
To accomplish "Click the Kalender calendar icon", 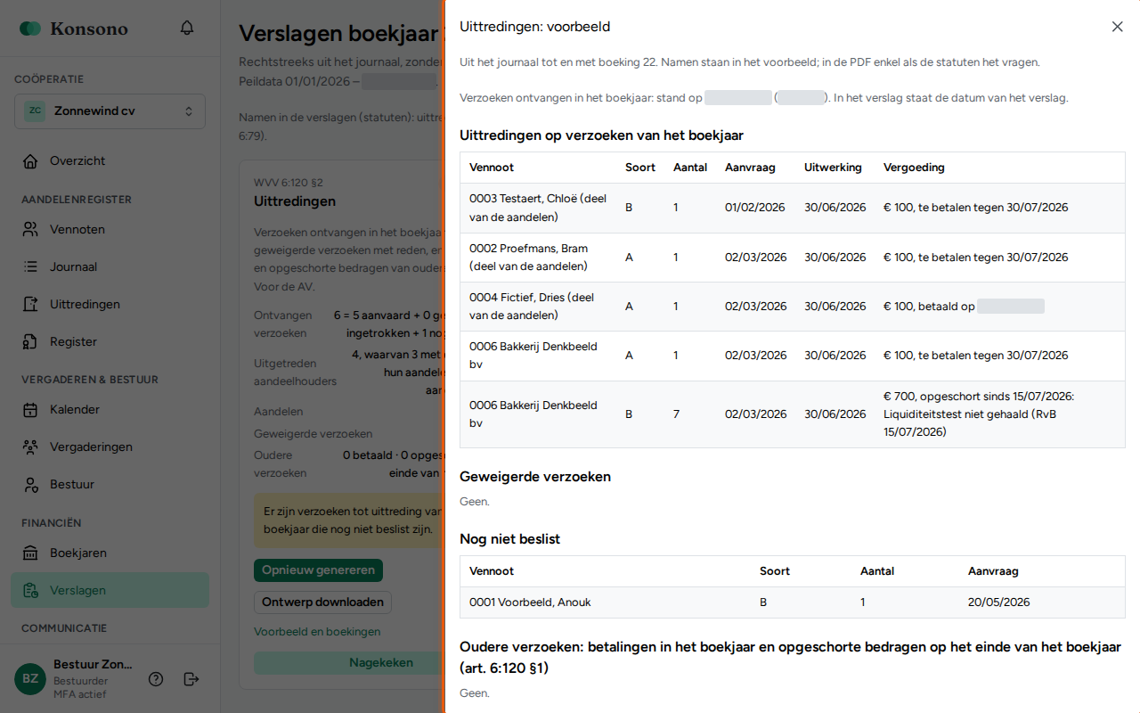I will [30, 410].
